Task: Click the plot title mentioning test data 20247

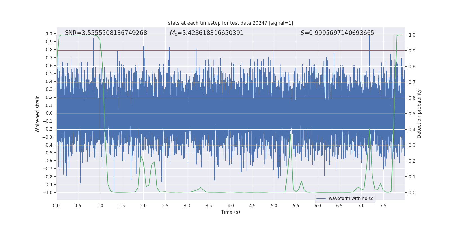Action: tap(231, 23)
